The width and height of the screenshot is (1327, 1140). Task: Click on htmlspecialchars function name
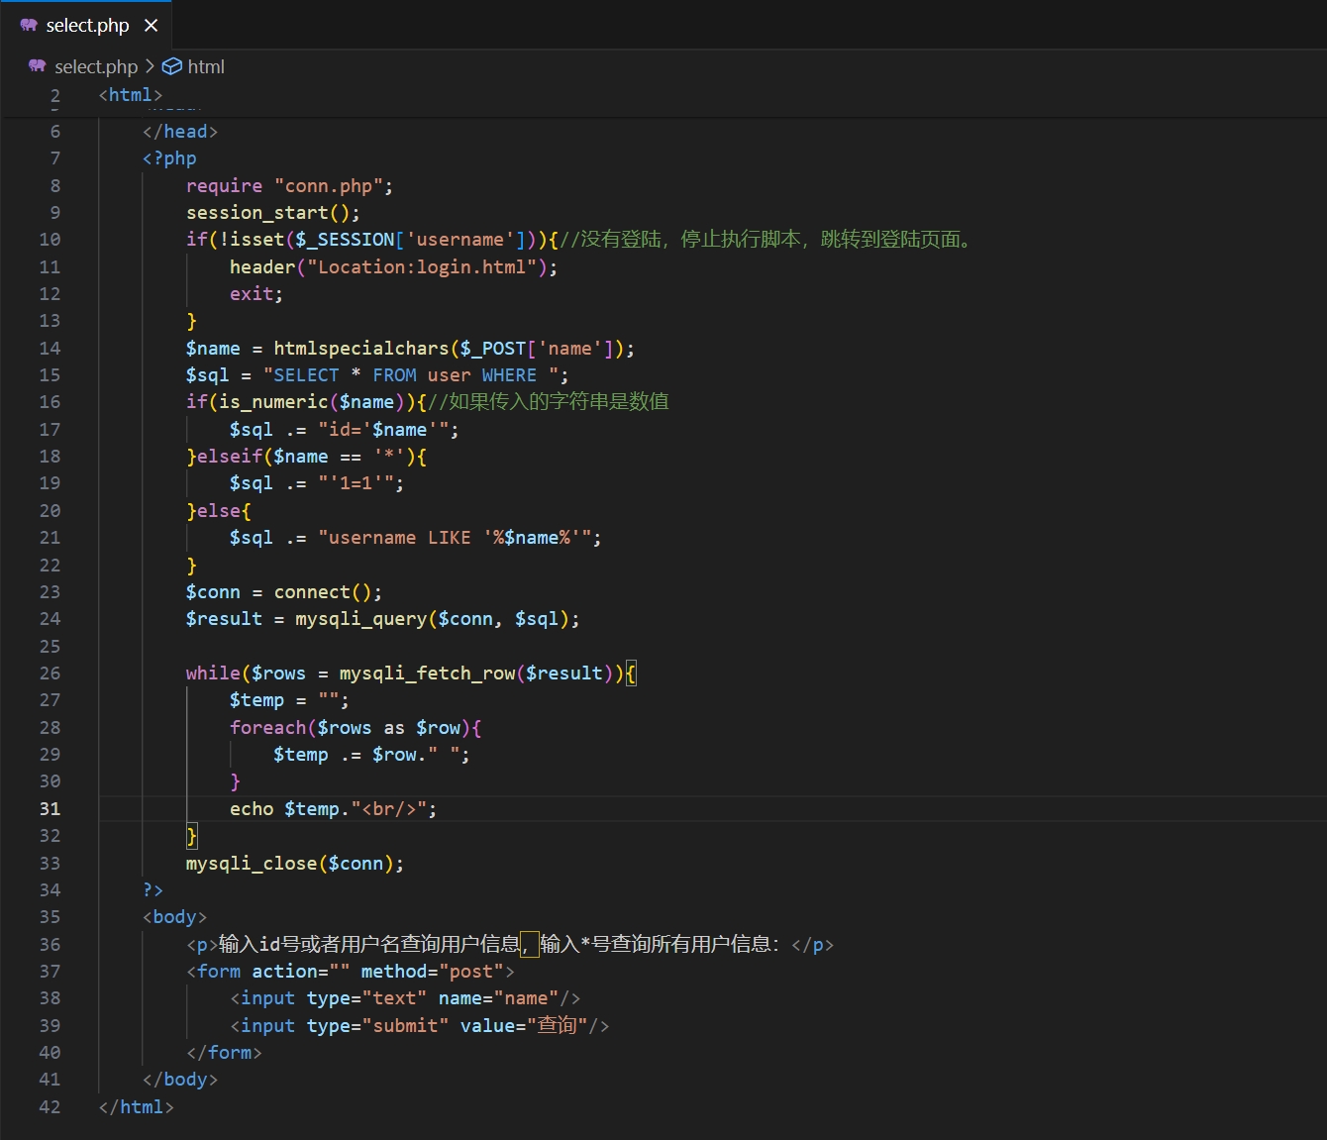(361, 349)
